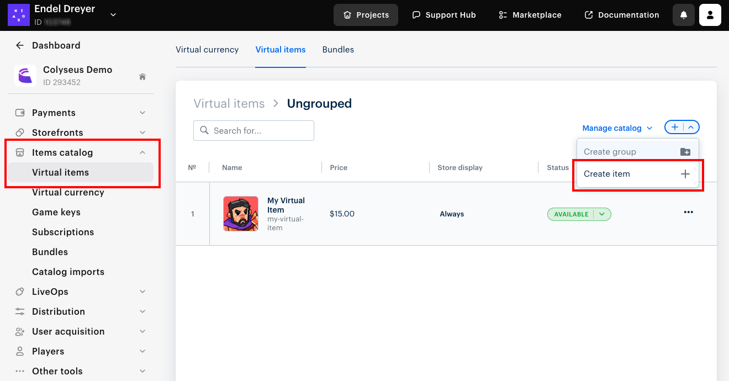Open the account profile icon top right

click(x=710, y=15)
